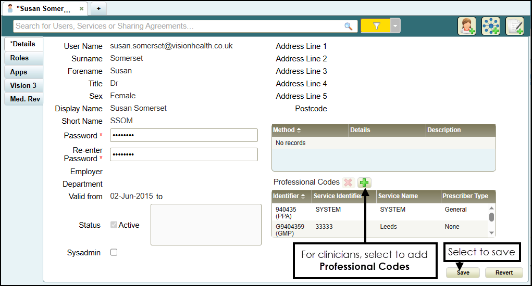
Task: Click the Re-enter Password field
Action: 183,154
